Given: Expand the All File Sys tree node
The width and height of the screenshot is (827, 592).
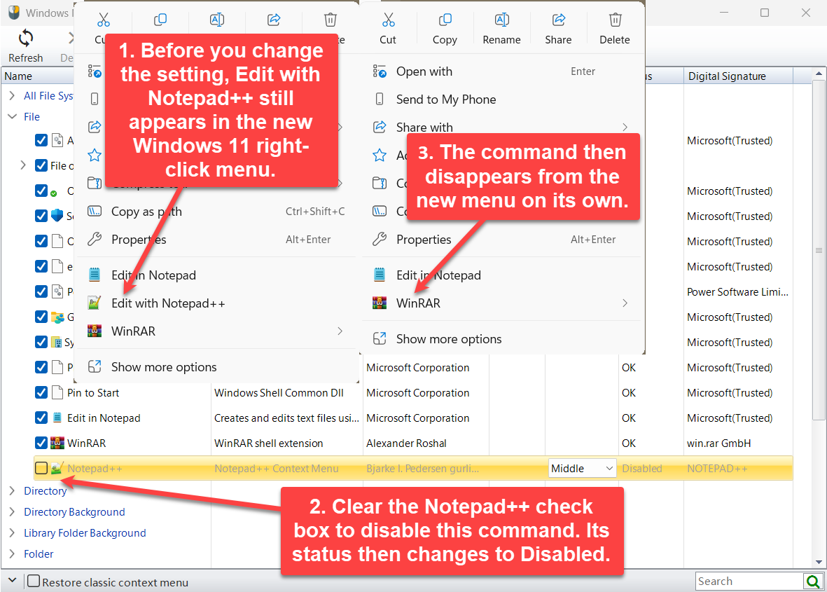Looking at the screenshot, I should click(x=12, y=95).
